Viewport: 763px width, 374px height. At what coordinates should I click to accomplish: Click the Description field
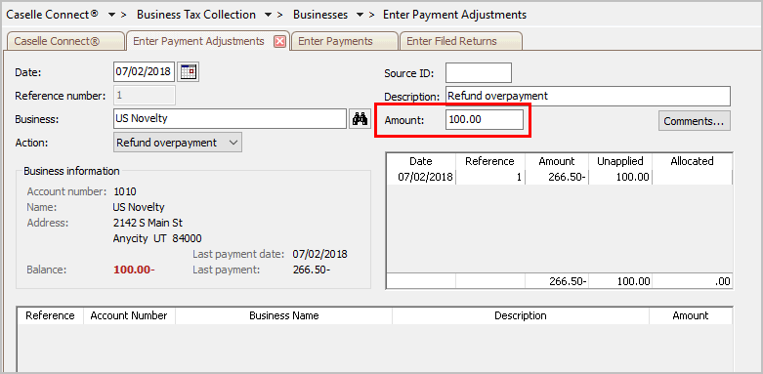[588, 96]
